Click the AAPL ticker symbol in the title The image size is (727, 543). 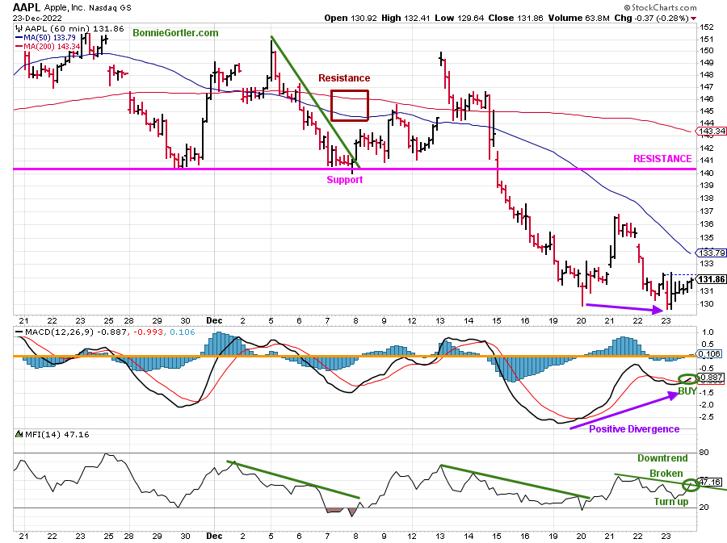pos(27,7)
